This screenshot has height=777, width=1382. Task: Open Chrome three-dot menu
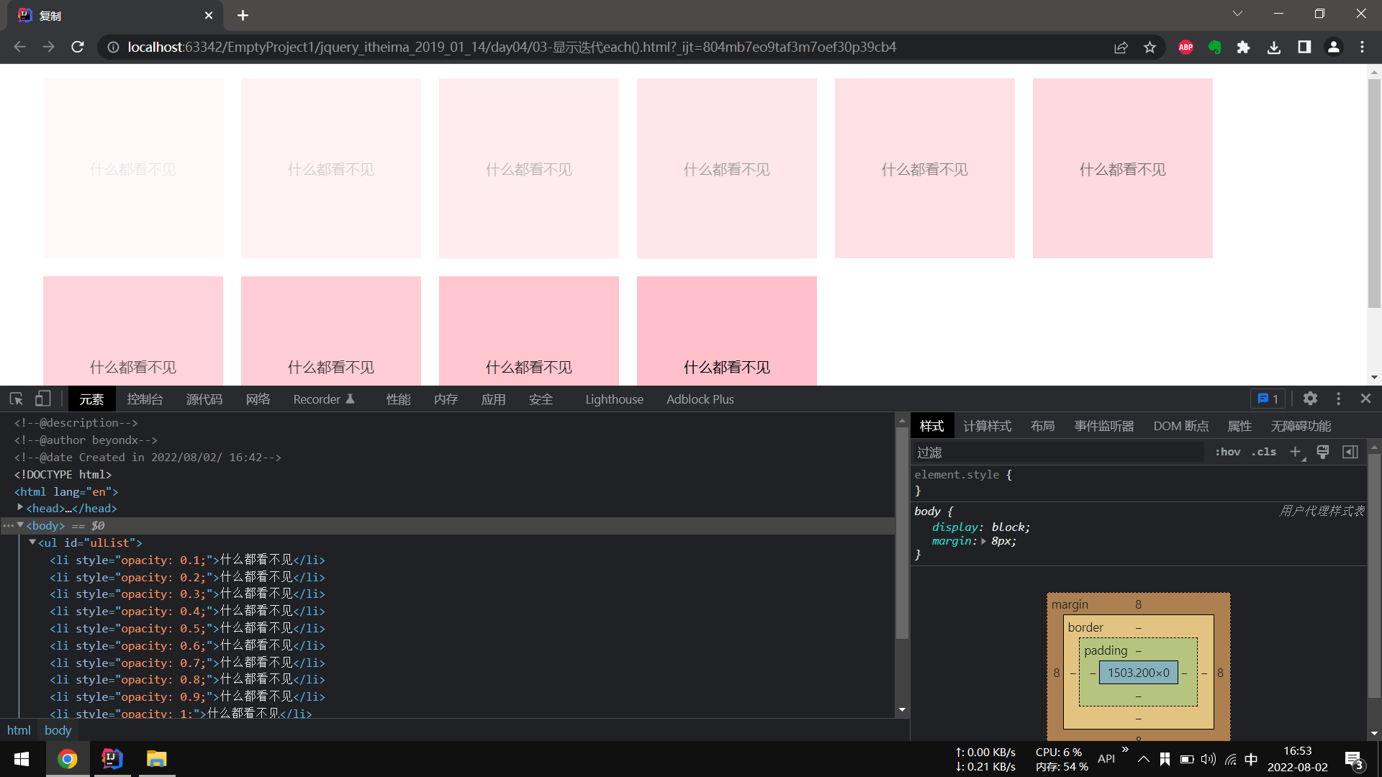point(1363,47)
